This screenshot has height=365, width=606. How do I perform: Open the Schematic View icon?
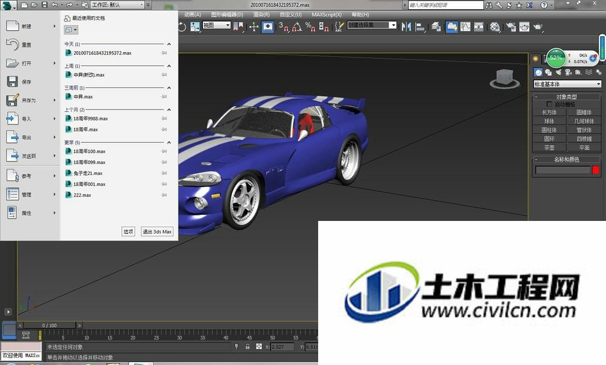coord(479,27)
